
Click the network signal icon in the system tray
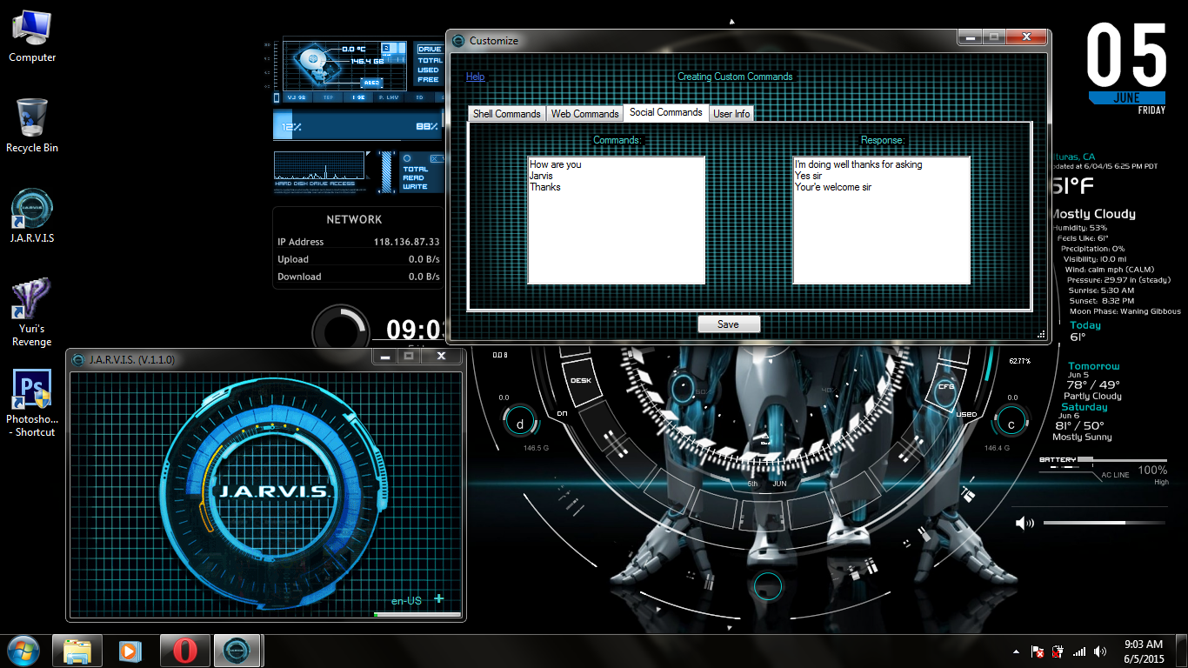pos(1079,650)
